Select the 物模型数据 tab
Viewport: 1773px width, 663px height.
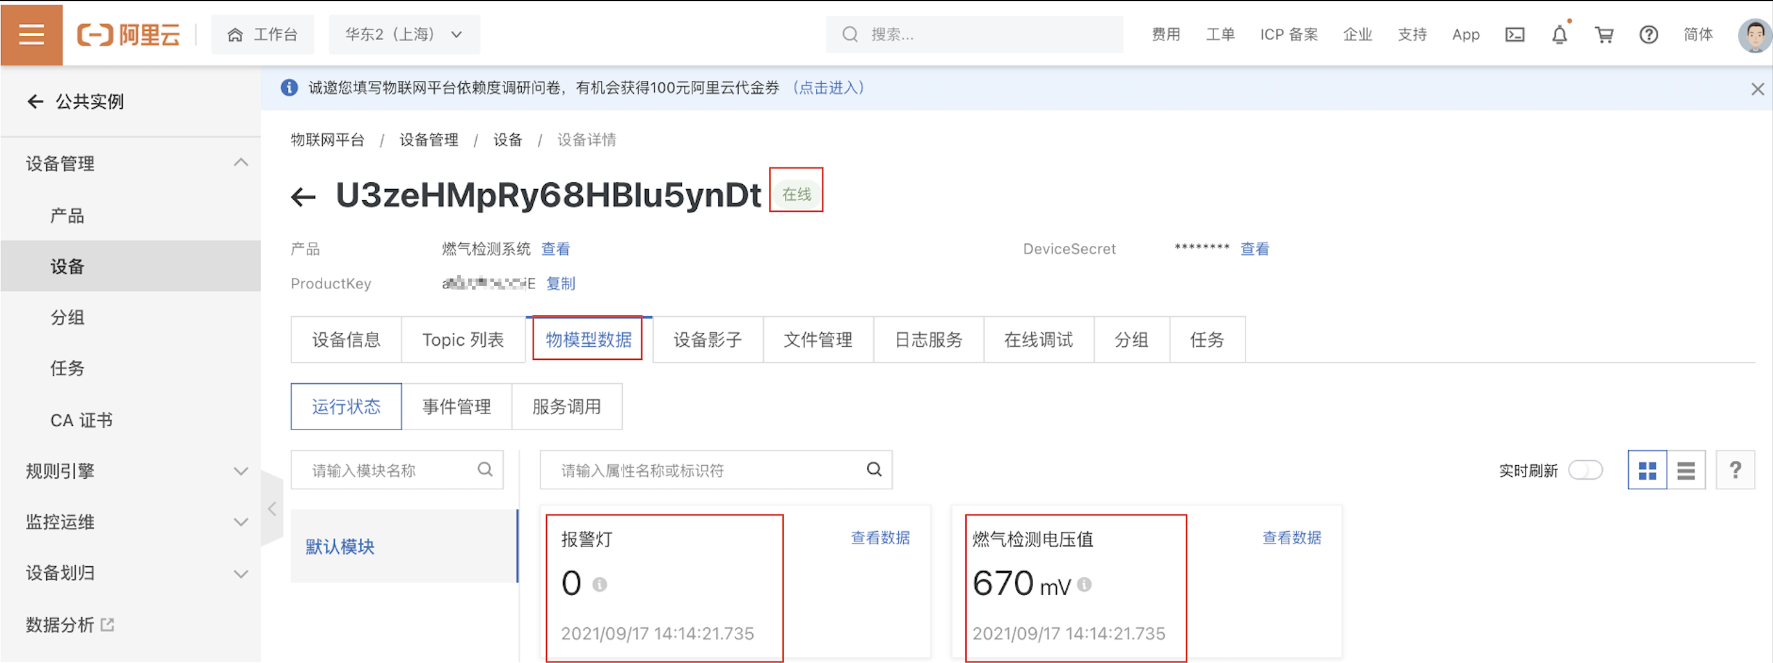click(588, 340)
